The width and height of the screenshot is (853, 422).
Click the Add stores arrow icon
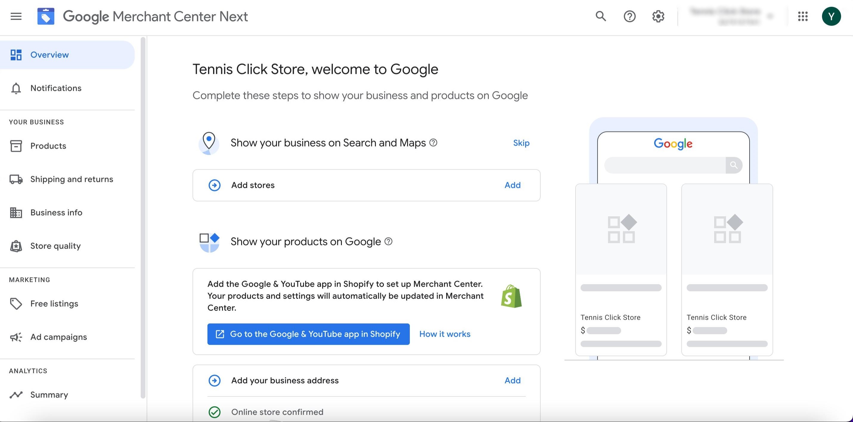click(x=214, y=185)
